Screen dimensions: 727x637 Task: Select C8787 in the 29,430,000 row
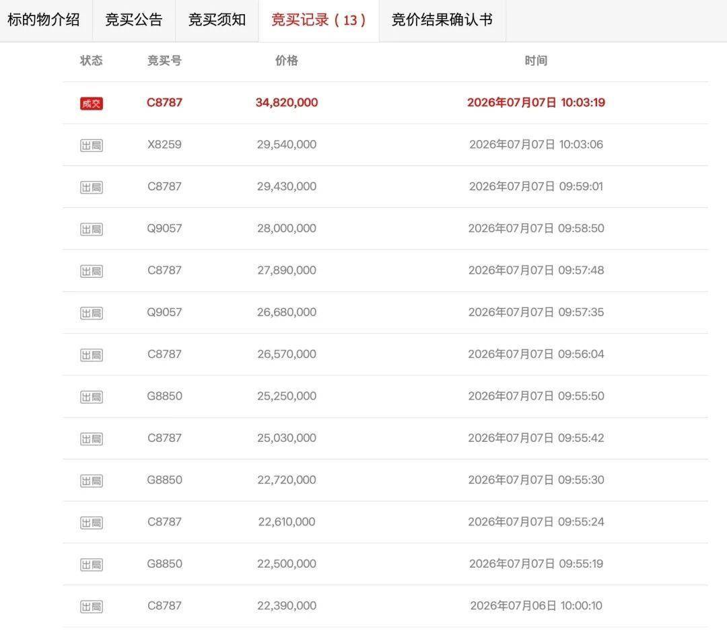pyautogui.click(x=165, y=186)
